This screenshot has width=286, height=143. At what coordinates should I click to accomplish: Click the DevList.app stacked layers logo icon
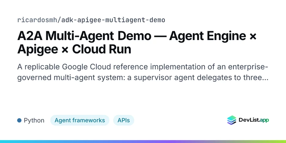tap(232, 120)
